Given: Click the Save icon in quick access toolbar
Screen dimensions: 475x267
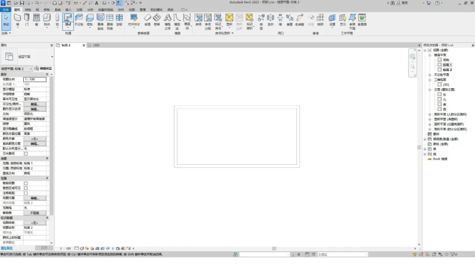Looking at the screenshot, I should pyautogui.click(x=22, y=3).
